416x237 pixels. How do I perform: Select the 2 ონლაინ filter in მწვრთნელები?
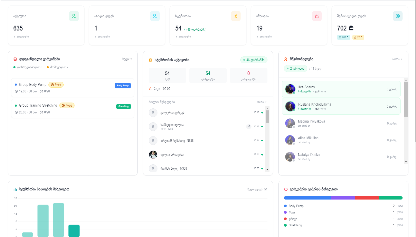coord(296,69)
